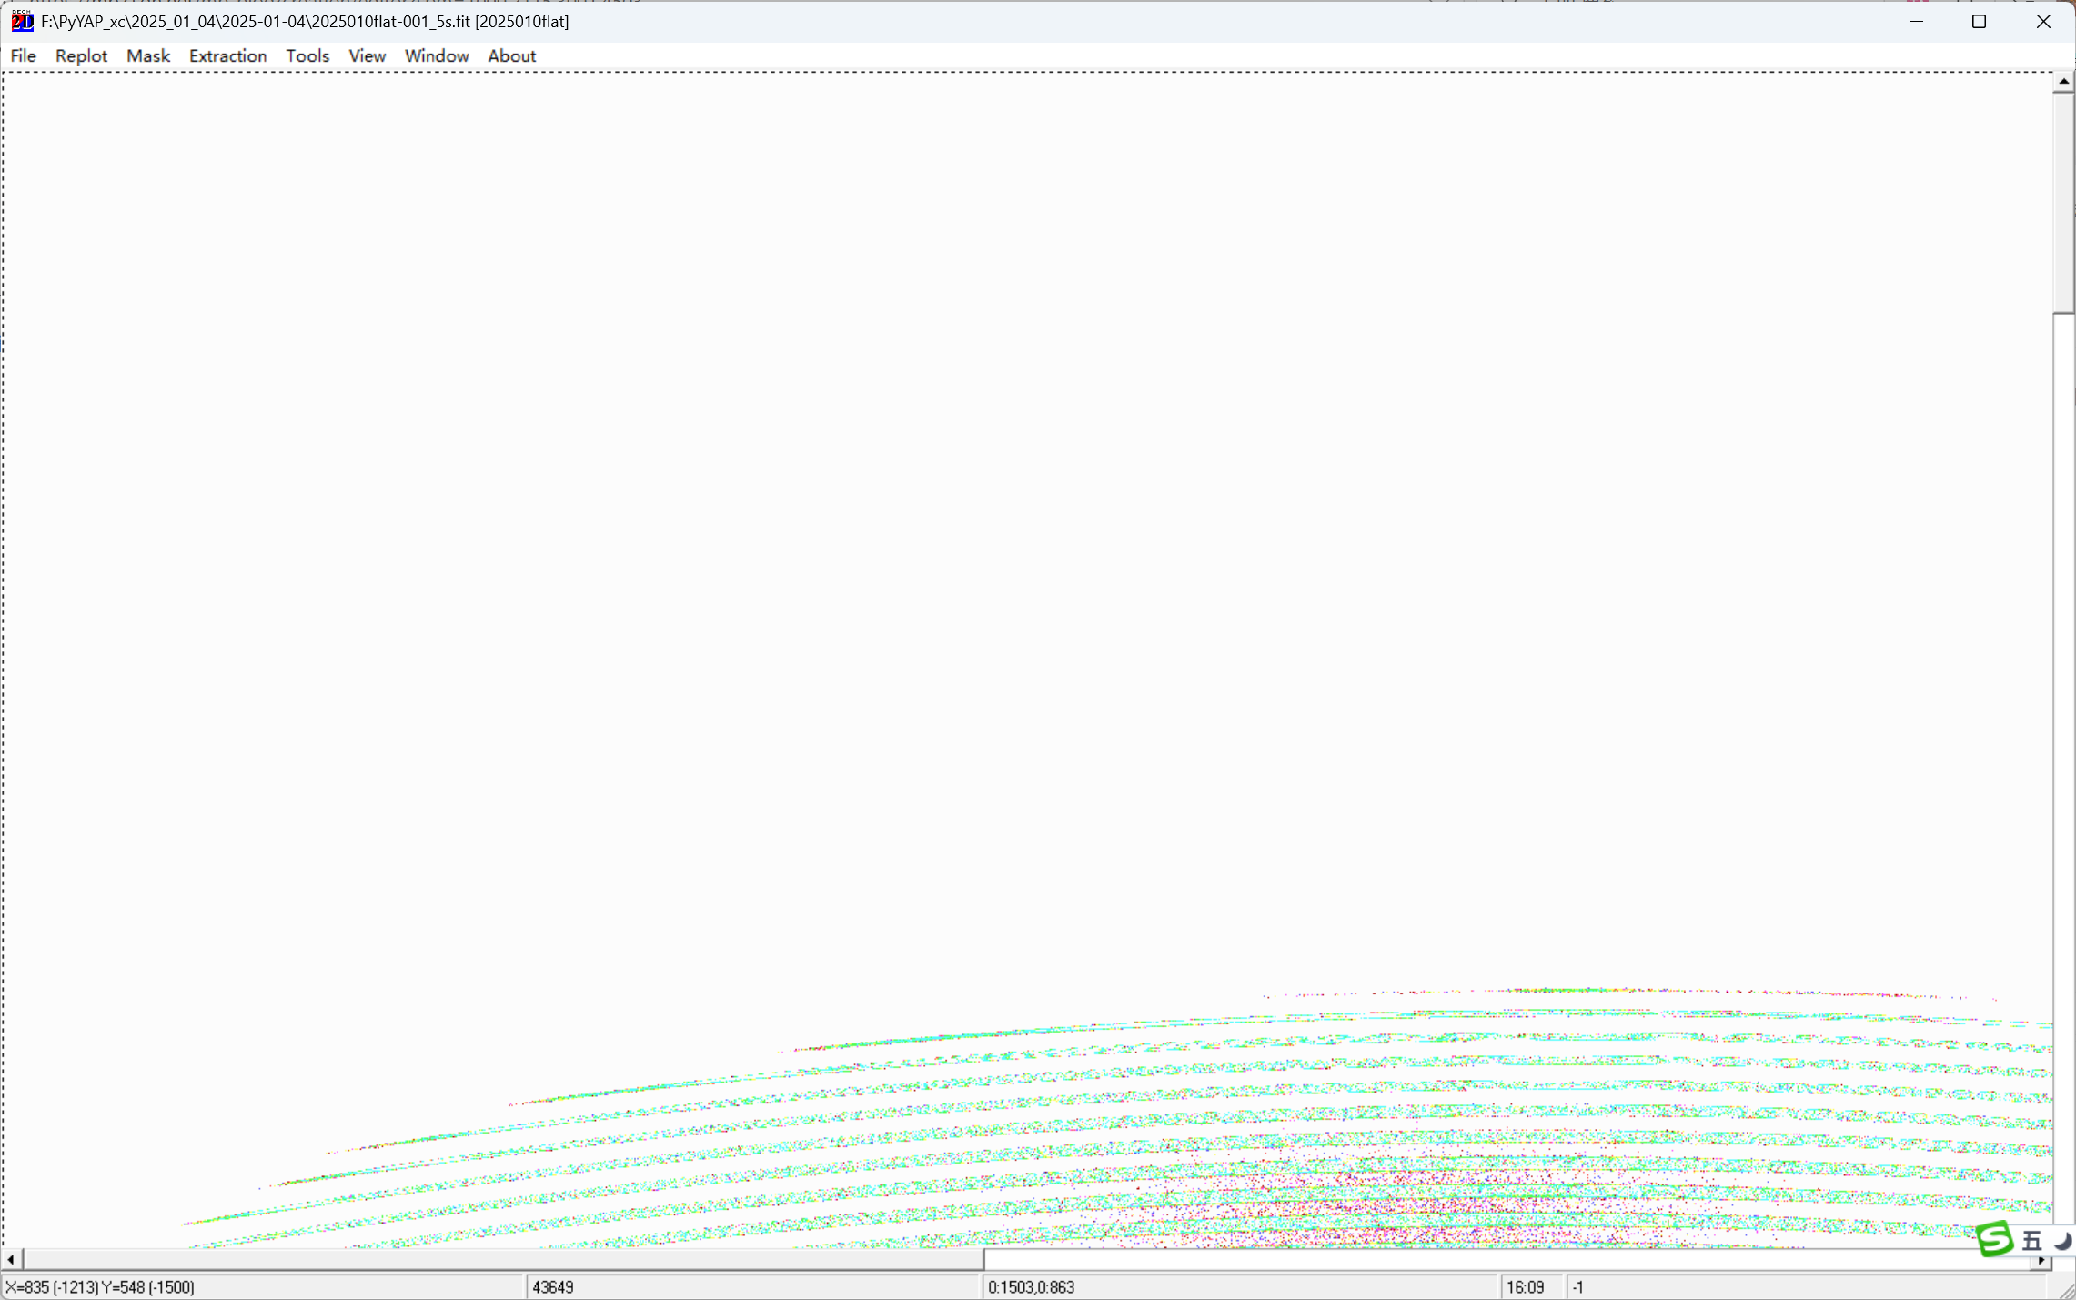The width and height of the screenshot is (2076, 1300).
Task: Open the File menu
Action: click(x=23, y=56)
